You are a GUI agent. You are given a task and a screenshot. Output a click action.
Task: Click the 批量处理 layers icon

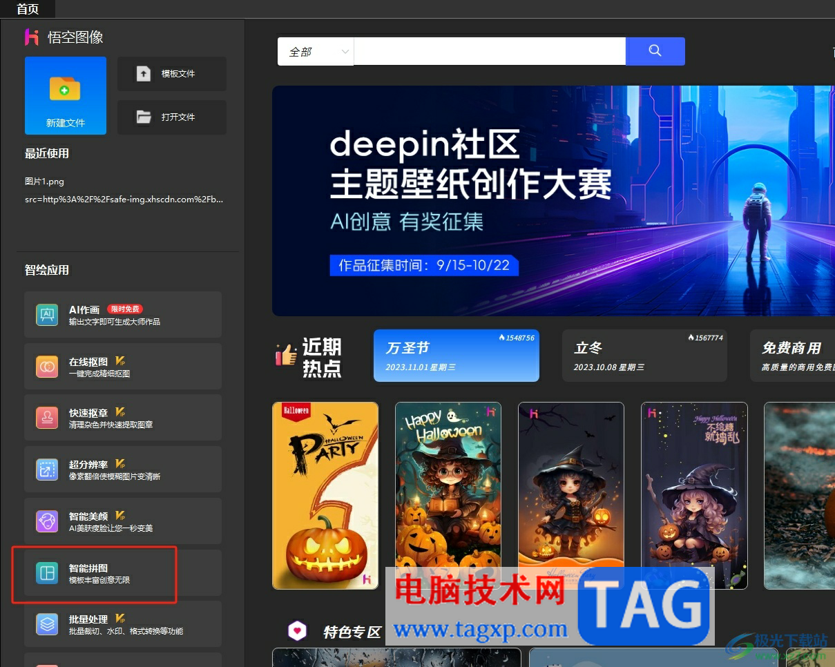tap(47, 624)
